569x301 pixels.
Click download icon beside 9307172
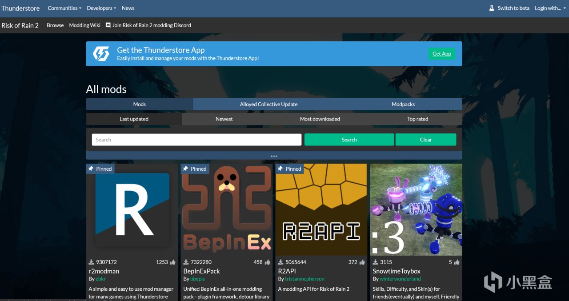pos(92,262)
